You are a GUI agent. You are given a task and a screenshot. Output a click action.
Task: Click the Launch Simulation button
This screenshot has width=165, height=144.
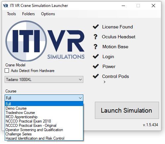coord(127,110)
